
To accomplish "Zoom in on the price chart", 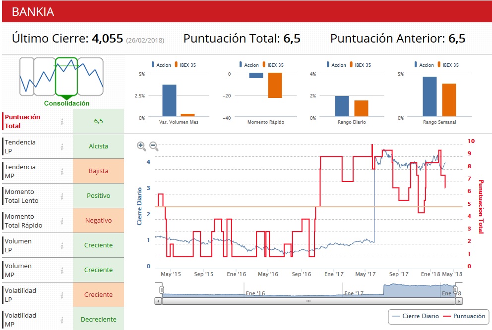I will (141, 146).
